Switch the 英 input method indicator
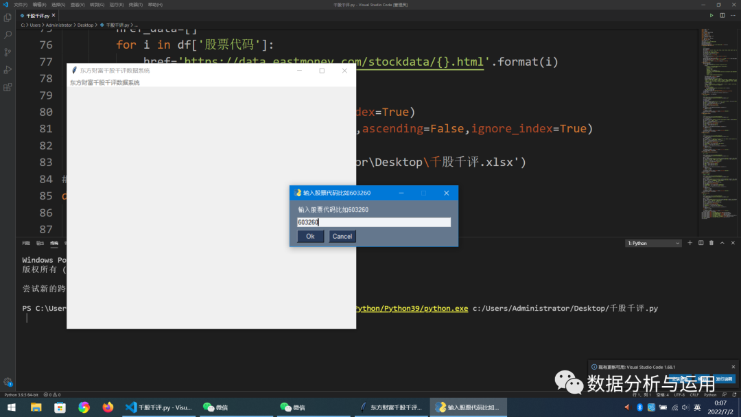The height and width of the screenshot is (417, 741). pos(698,407)
